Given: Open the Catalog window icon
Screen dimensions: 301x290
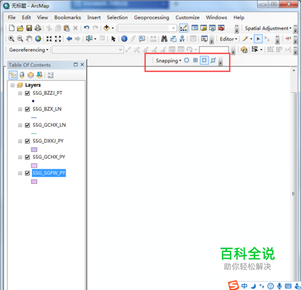Looking at the screenshot, I should (x=203, y=28).
